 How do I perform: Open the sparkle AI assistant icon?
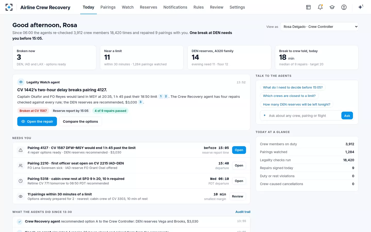click(x=361, y=7)
